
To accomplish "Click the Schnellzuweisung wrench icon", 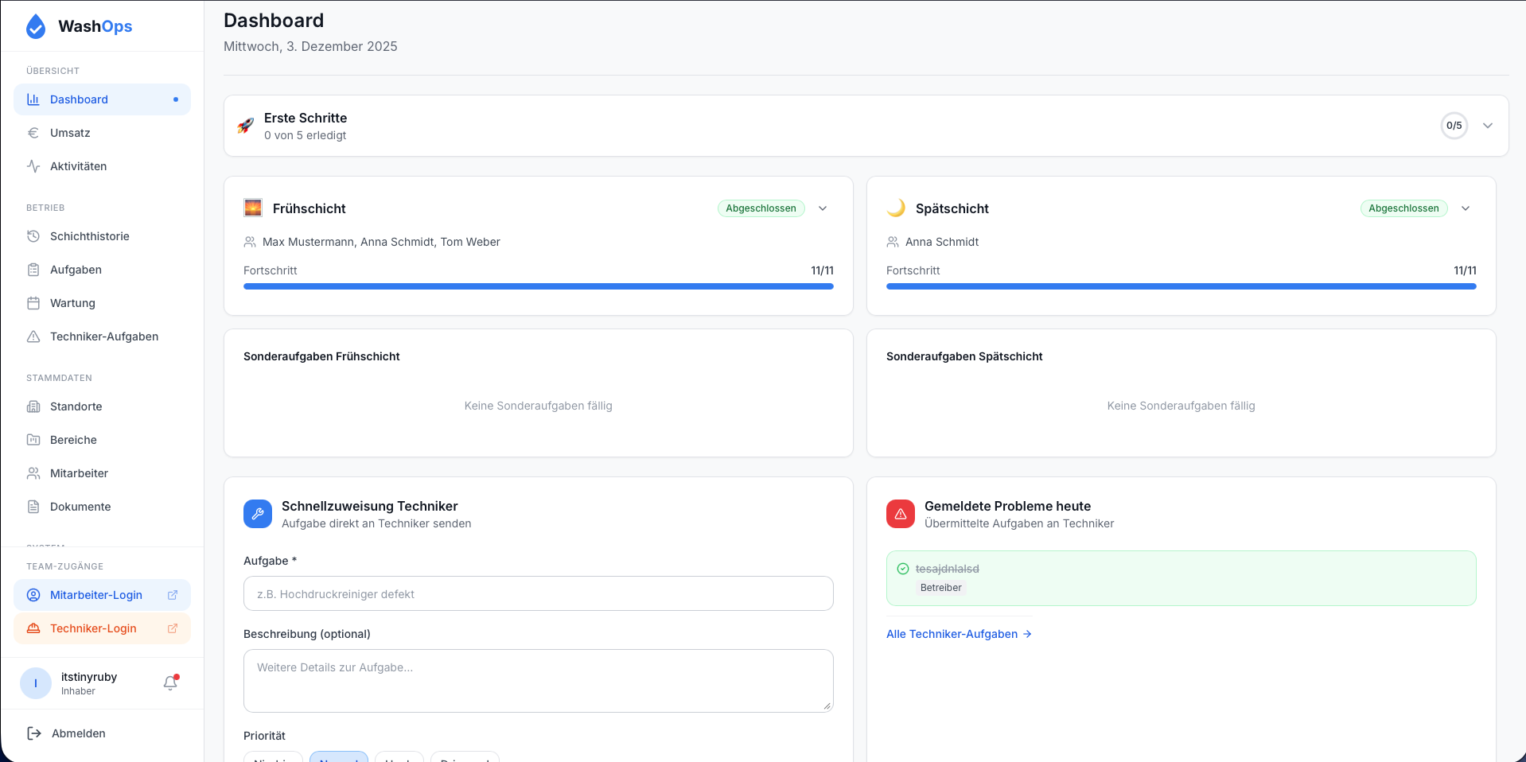I will (x=258, y=514).
